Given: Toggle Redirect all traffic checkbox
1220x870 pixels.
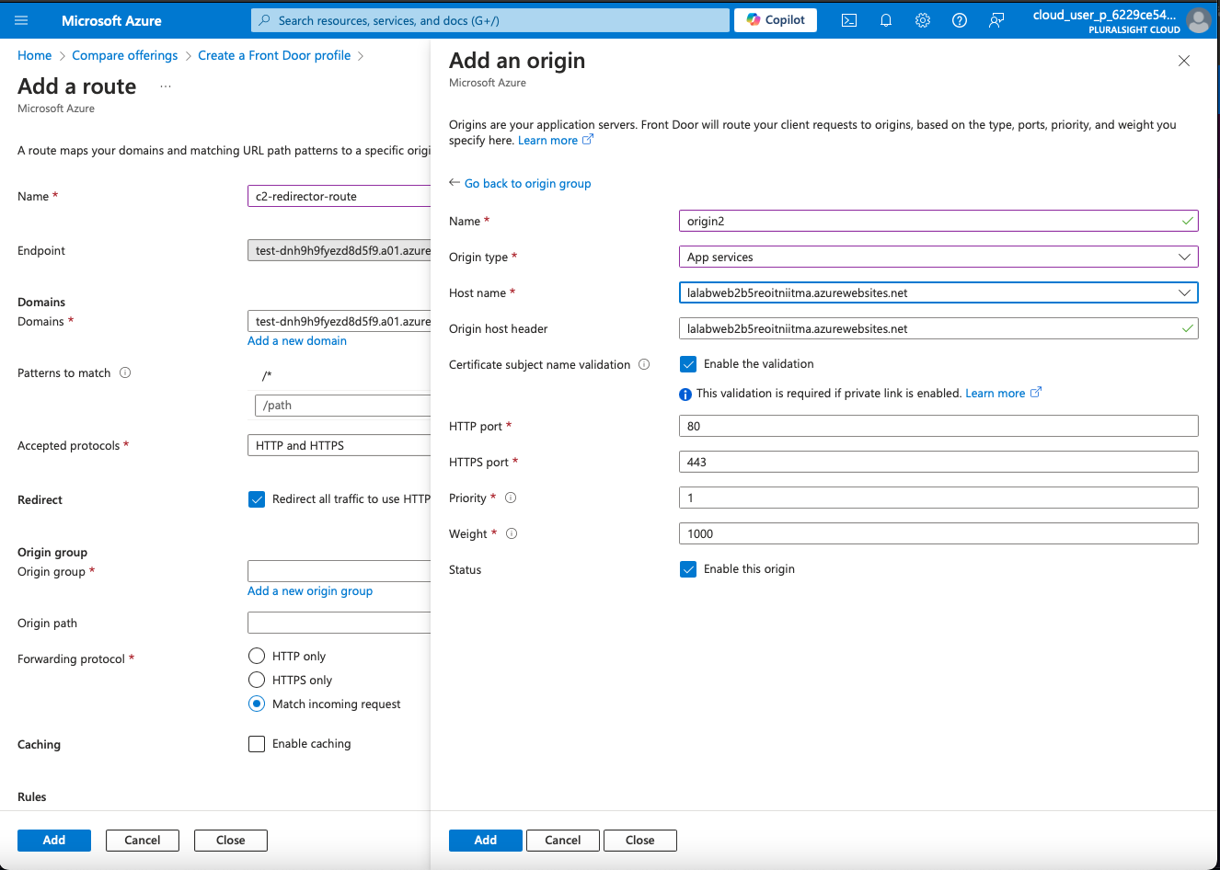Looking at the screenshot, I should pos(257,499).
